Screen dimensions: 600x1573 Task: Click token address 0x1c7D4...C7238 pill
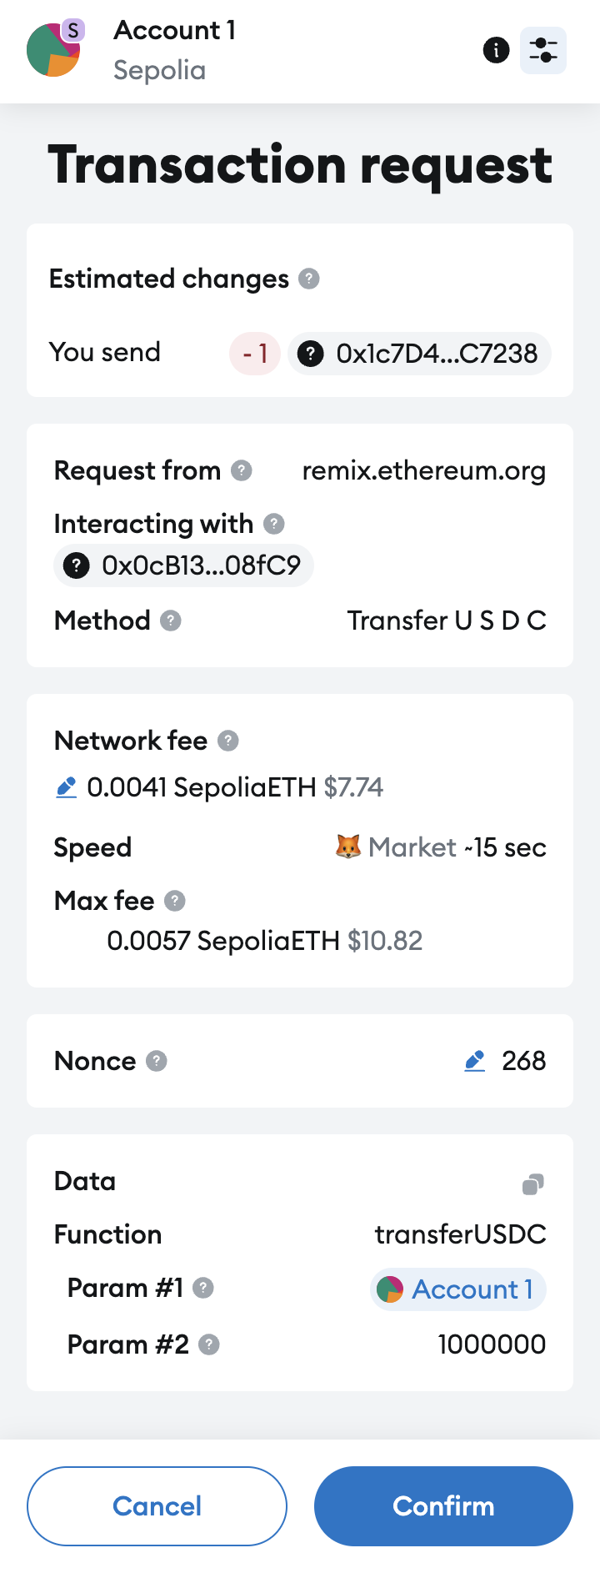419,354
